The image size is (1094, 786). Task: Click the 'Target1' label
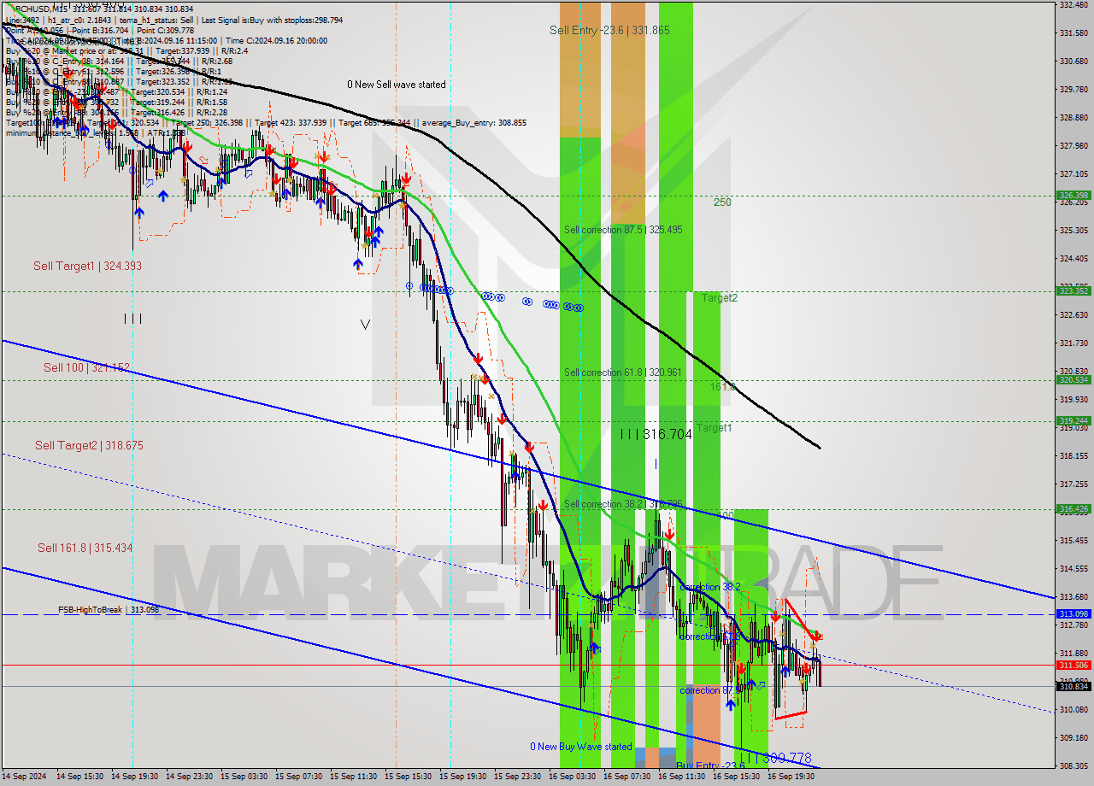click(714, 427)
